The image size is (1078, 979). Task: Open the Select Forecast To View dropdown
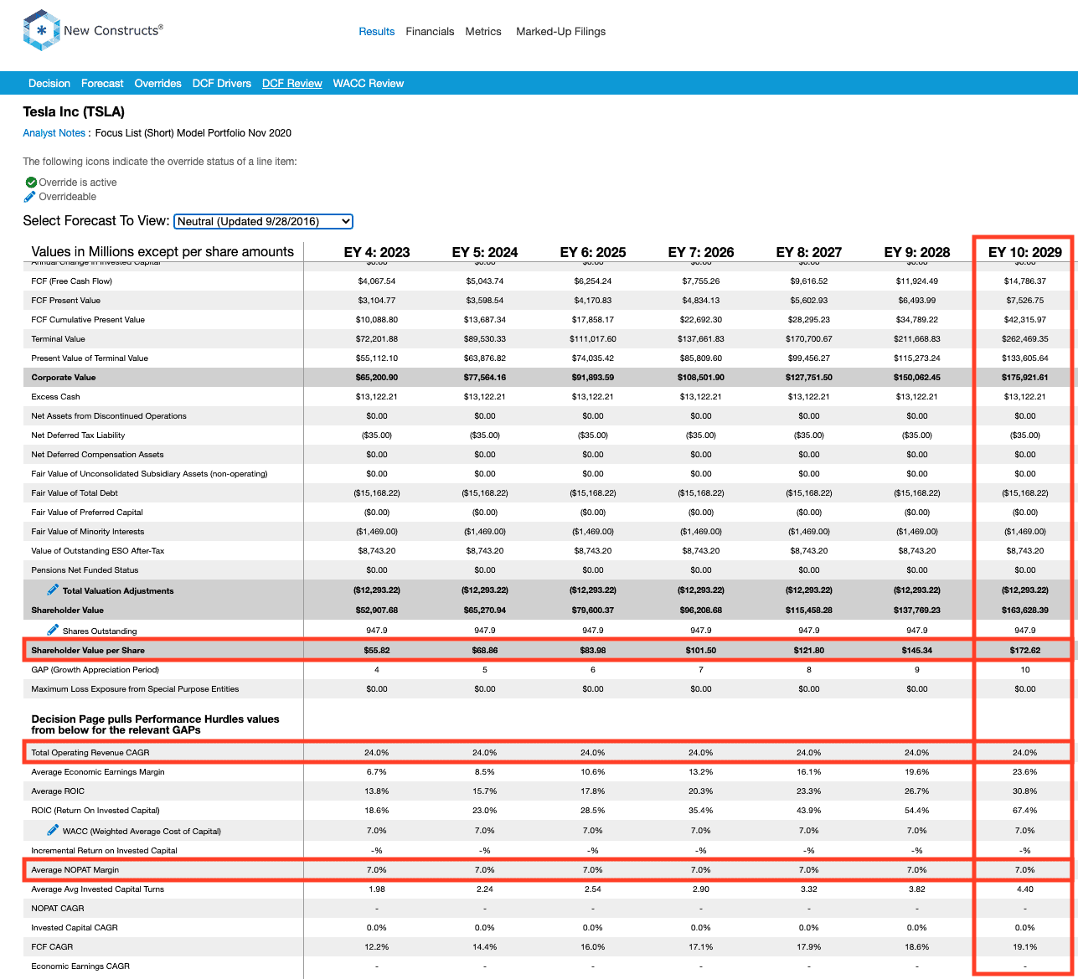pos(264,221)
